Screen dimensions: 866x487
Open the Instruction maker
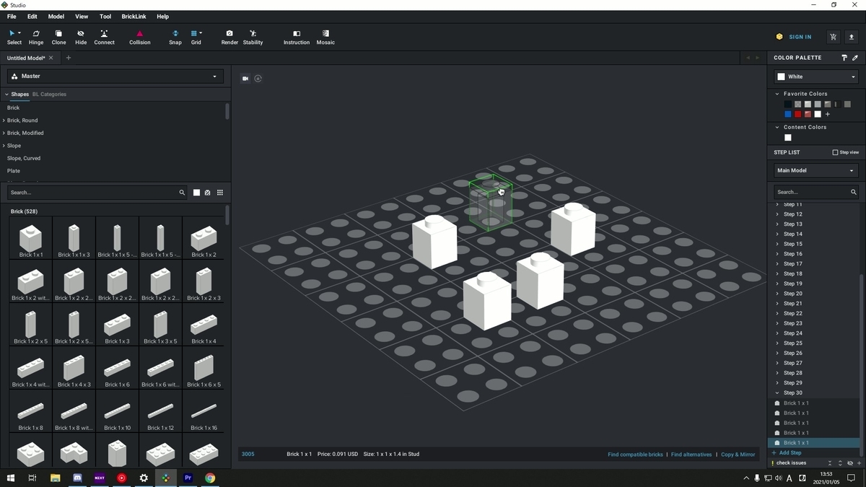297,37
